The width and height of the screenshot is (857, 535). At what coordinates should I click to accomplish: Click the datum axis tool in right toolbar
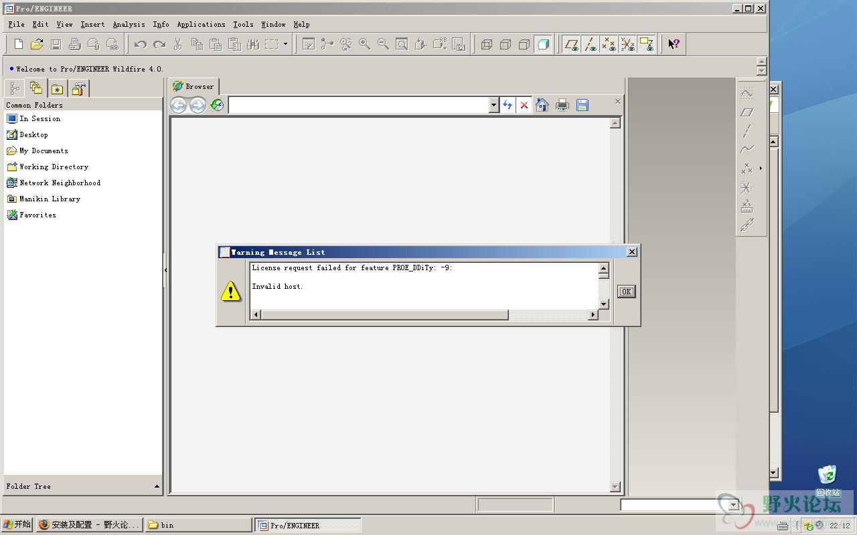(x=747, y=131)
